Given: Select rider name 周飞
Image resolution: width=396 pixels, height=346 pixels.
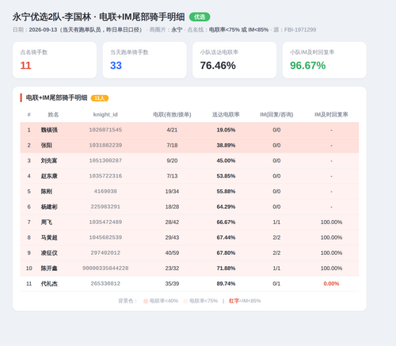Looking at the screenshot, I should click(47, 222).
